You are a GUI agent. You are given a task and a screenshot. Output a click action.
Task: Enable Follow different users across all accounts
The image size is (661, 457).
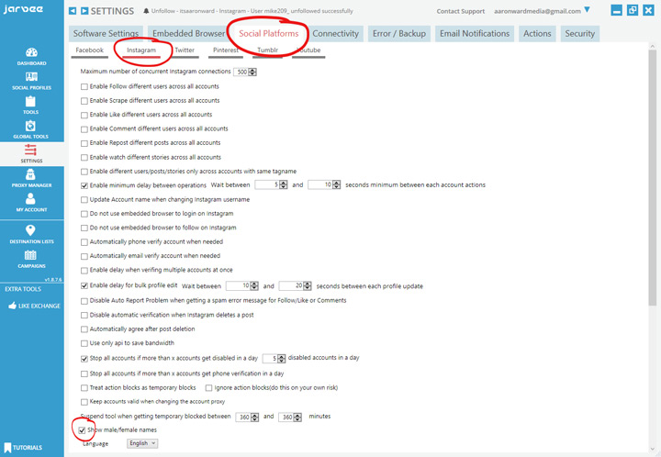(x=84, y=87)
